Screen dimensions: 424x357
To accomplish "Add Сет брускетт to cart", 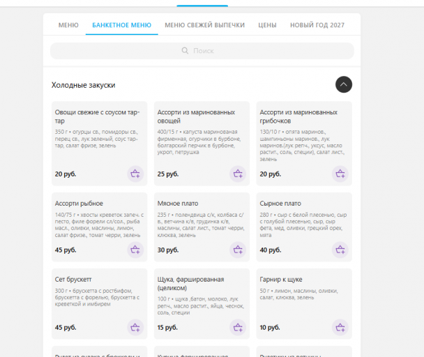I will [x=135, y=328].
